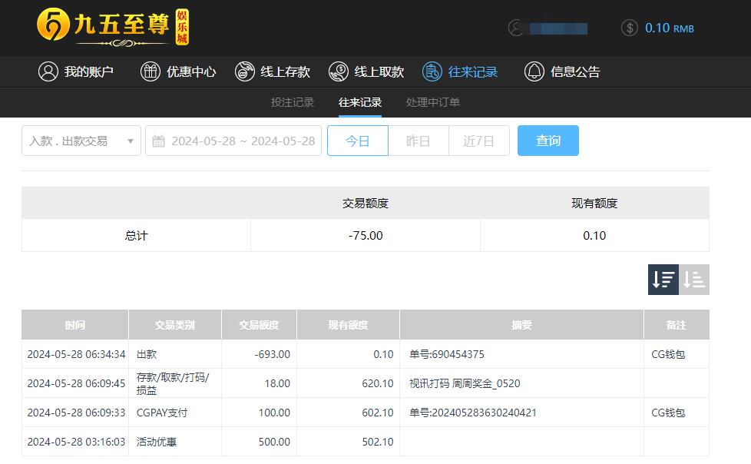Enable the 近7日 date filter
Screen dimensions: 751x464
[x=478, y=141]
